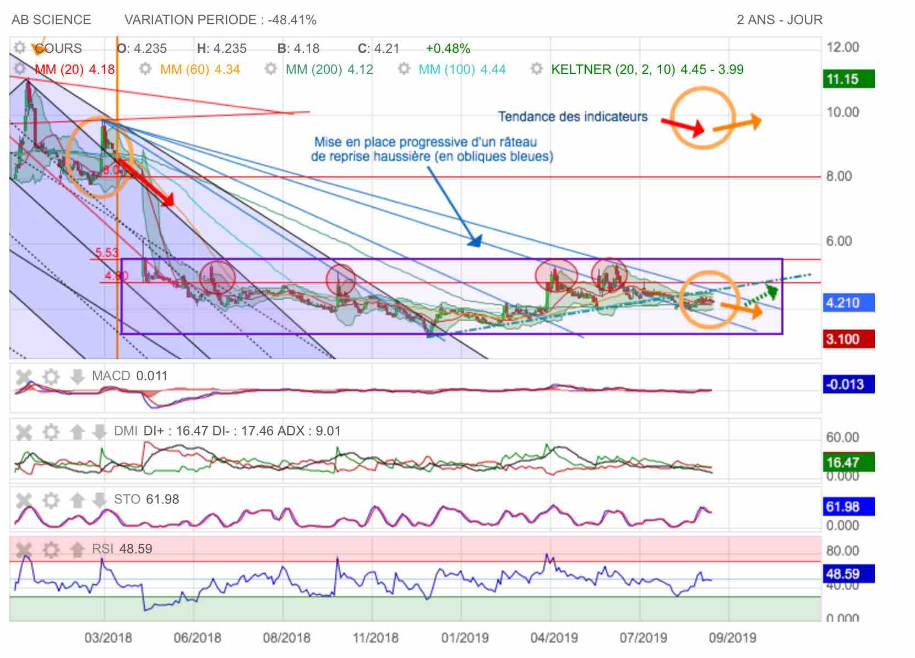Viewport: 915px width, 658px height.
Task: Click the 01/2019 date on time axis
Action: pos(465,638)
